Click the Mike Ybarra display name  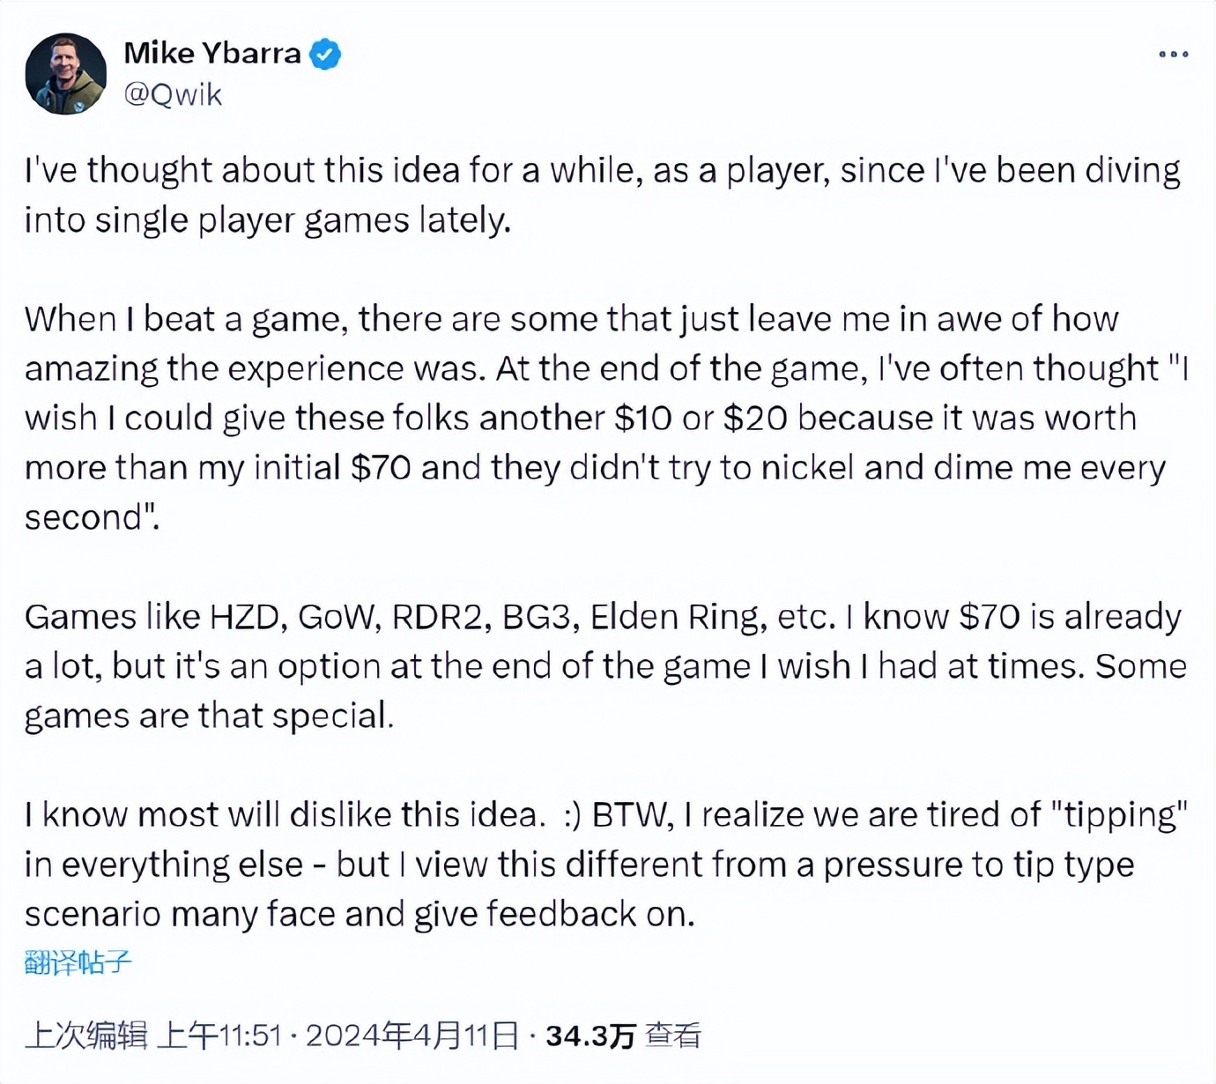pos(212,53)
